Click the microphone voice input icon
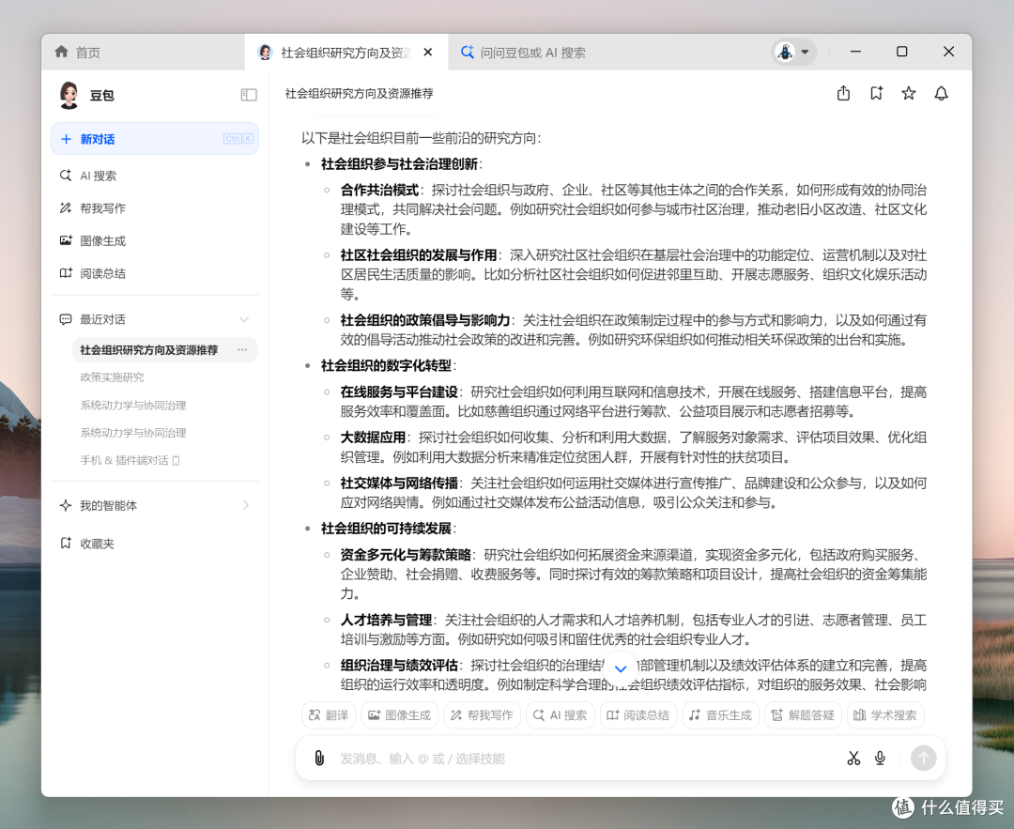The image size is (1014, 829). click(880, 758)
